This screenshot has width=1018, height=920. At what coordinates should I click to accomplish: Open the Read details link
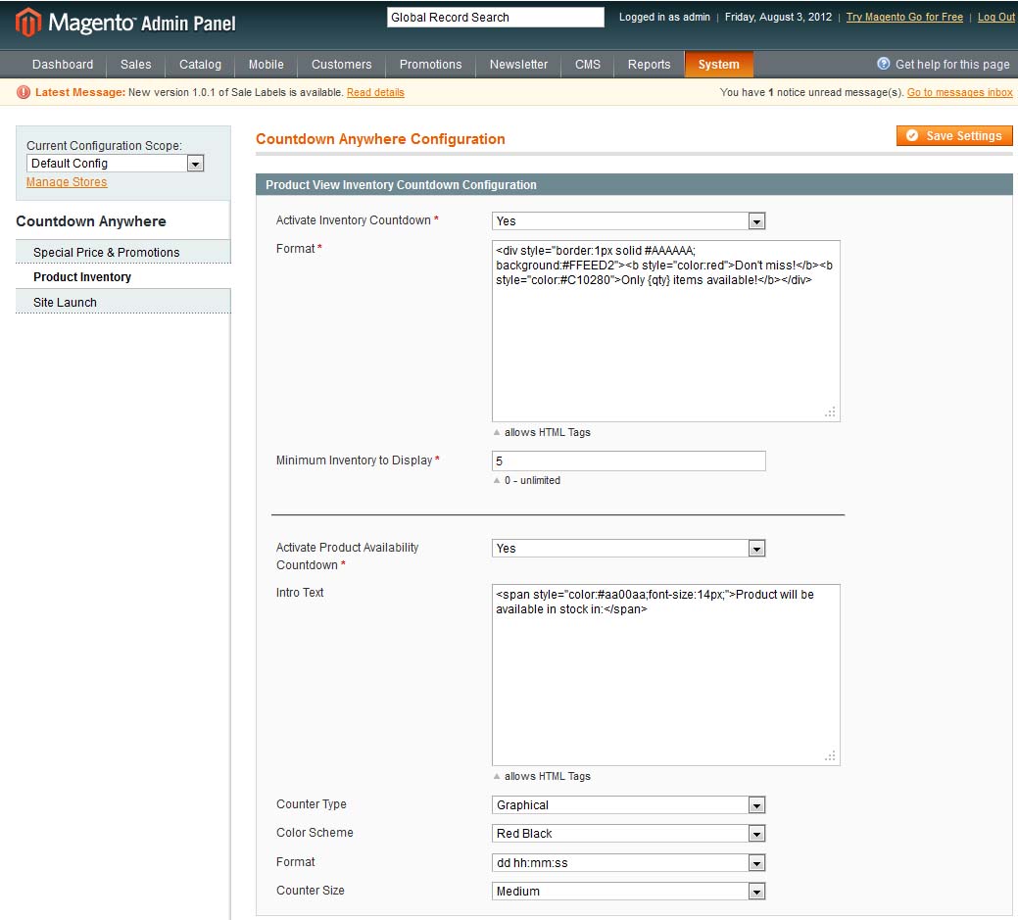click(375, 92)
